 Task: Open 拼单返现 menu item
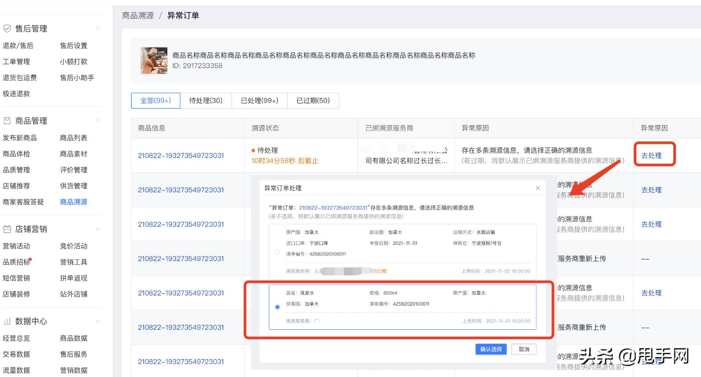coord(74,278)
